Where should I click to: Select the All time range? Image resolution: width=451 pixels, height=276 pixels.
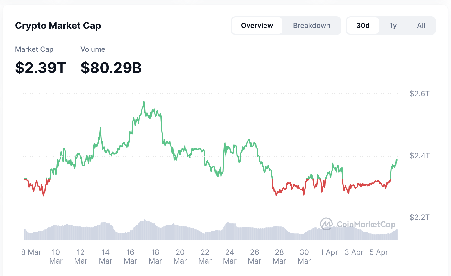tap(421, 25)
